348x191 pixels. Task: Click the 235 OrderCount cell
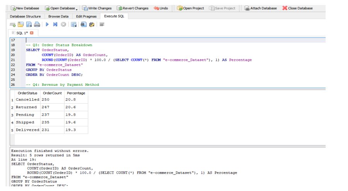tap(53, 123)
